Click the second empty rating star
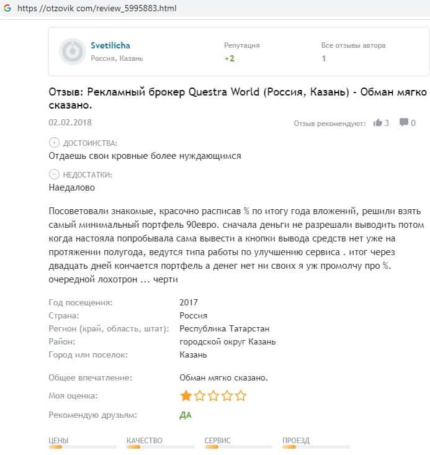The image size is (430, 455). coord(199,395)
